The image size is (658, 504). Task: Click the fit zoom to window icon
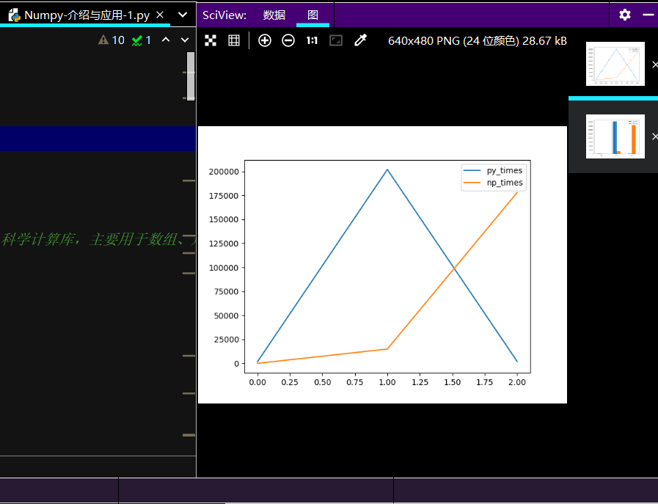(x=336, y=40)
